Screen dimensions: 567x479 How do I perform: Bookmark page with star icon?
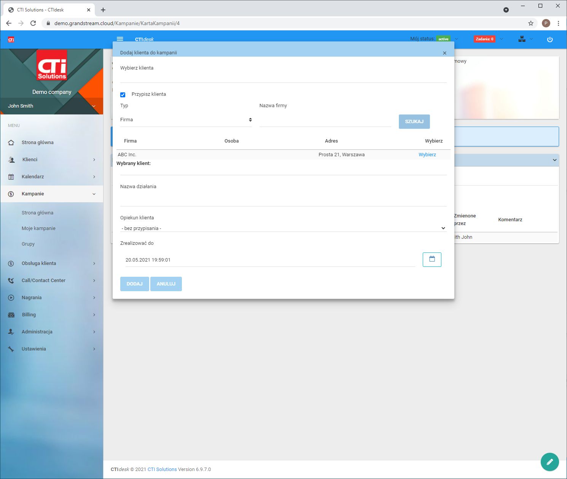pos(531,23)
